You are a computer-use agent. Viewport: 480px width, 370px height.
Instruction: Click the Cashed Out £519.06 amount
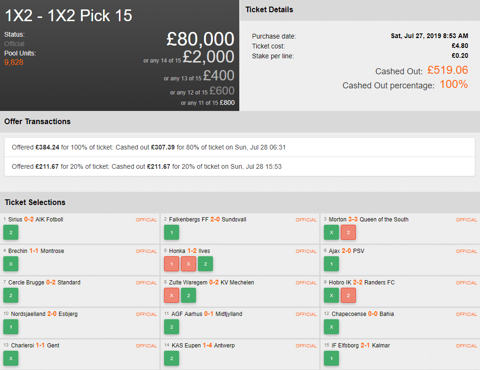click(x=448, y=71)
